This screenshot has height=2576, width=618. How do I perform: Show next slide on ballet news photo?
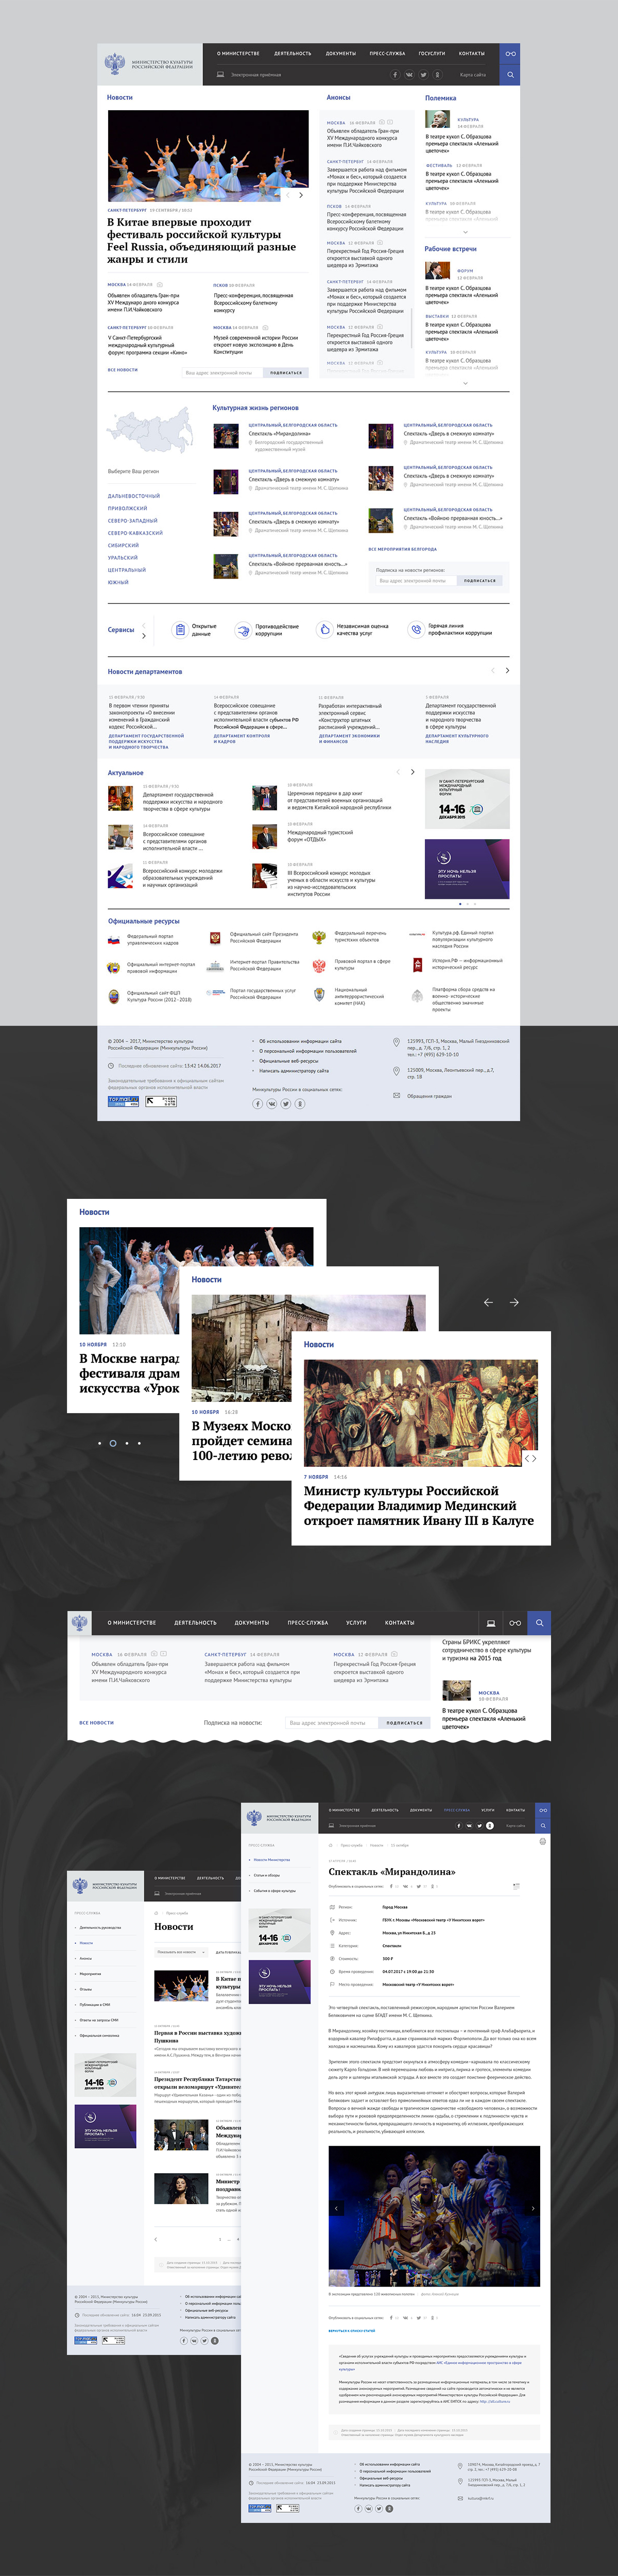[301, 195]
